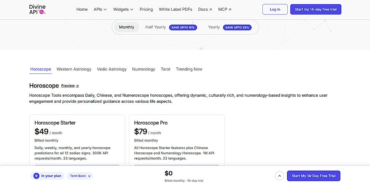Switch to the Horoscope tab
Image resolution: width=370 pixels, height=184 pixels.
tap(40, 69)
